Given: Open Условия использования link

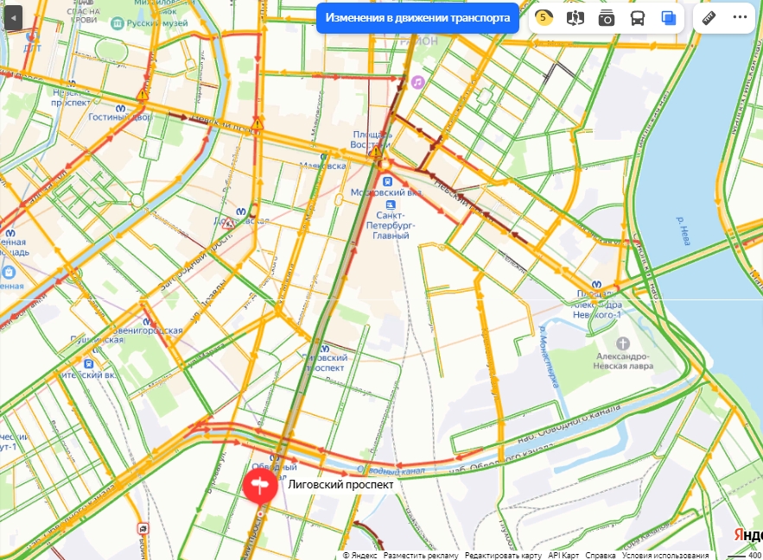Looking at the screenshot, I should (665, 555).
